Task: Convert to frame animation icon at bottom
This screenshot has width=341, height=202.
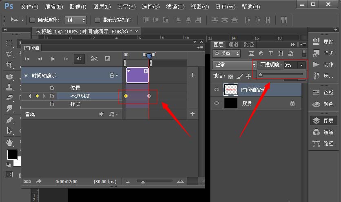Action: (x=27, y=182)
